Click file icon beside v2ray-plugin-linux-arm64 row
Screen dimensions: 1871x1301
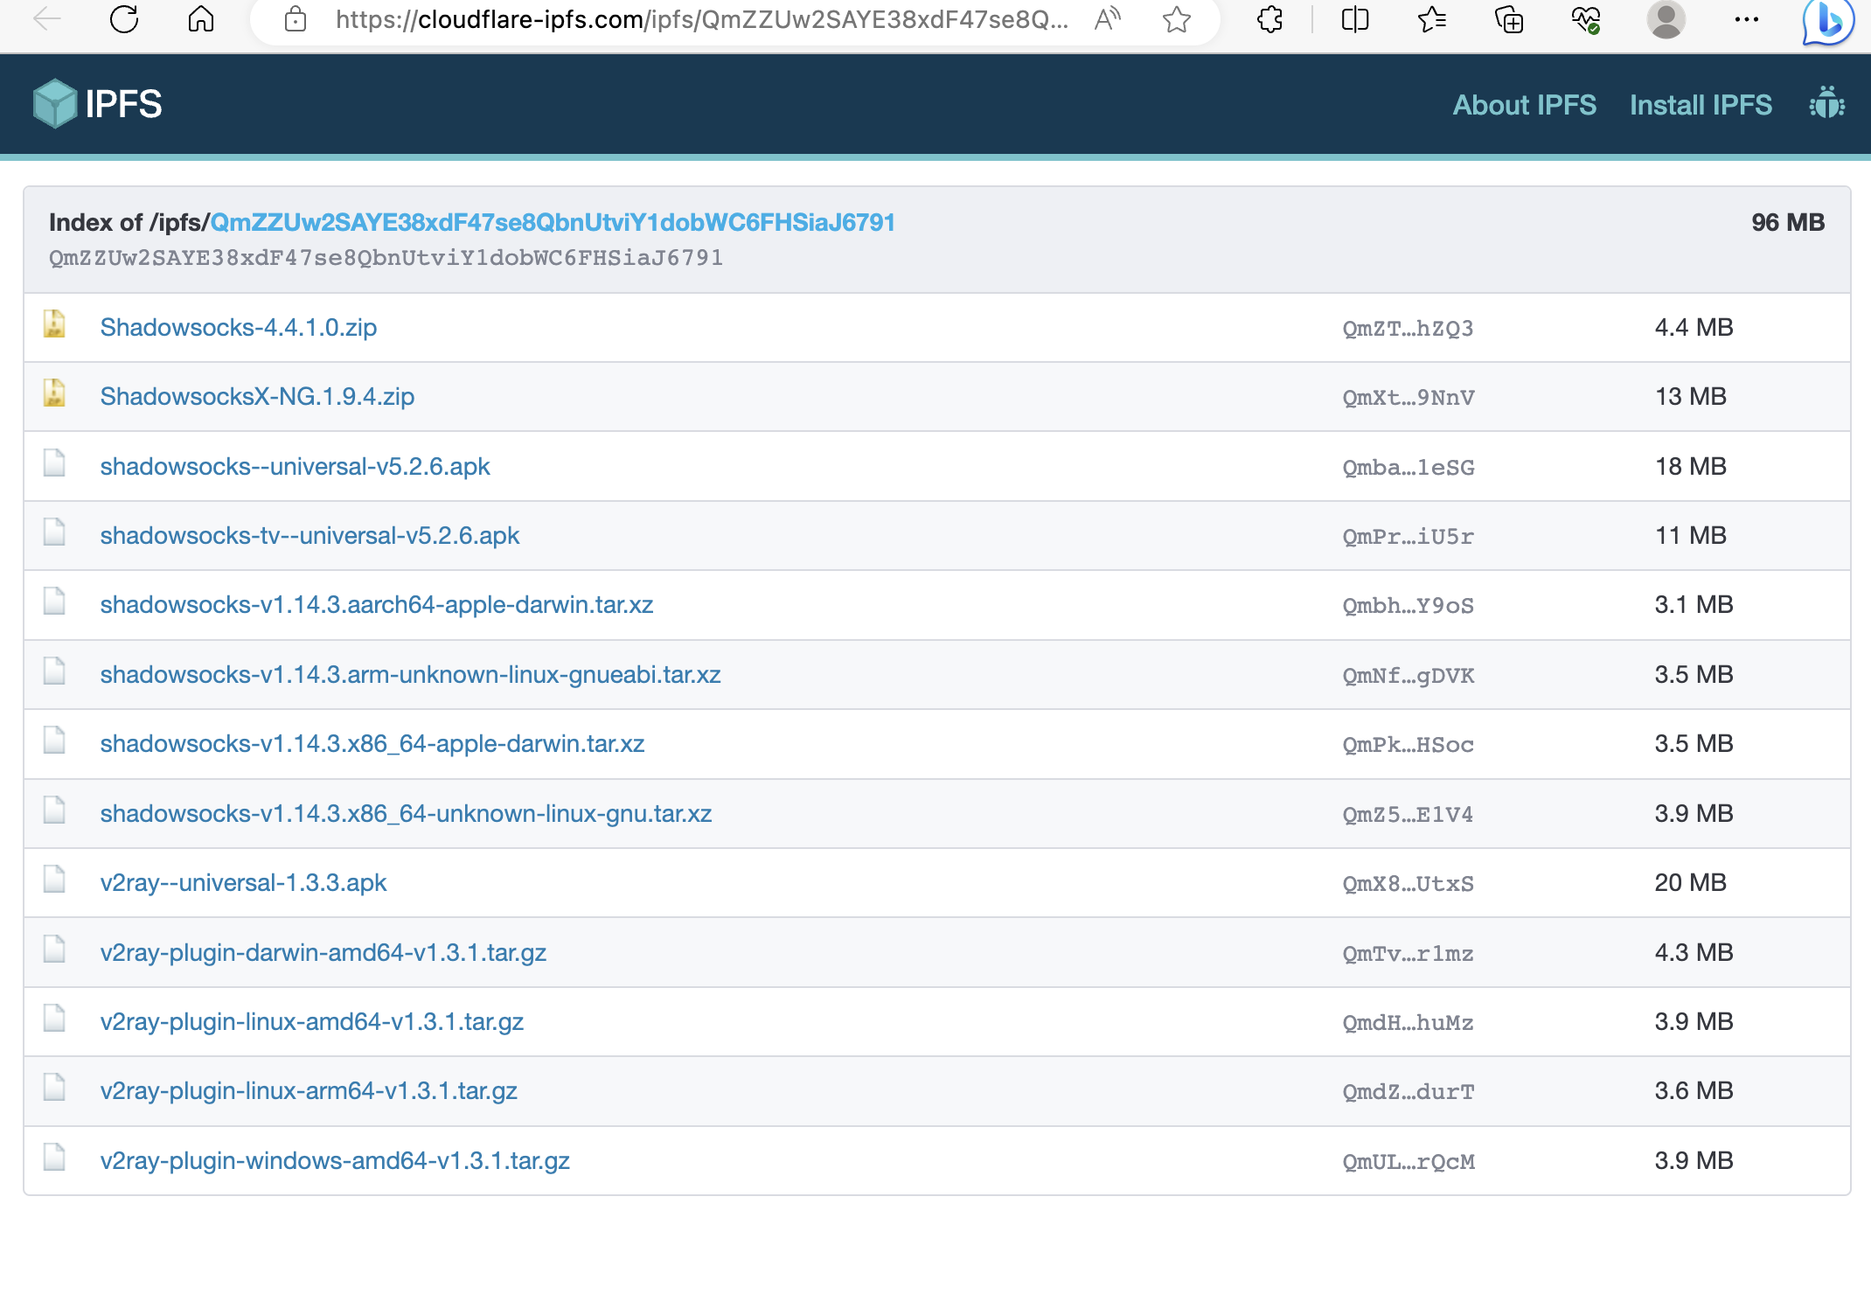(54, 1087)
